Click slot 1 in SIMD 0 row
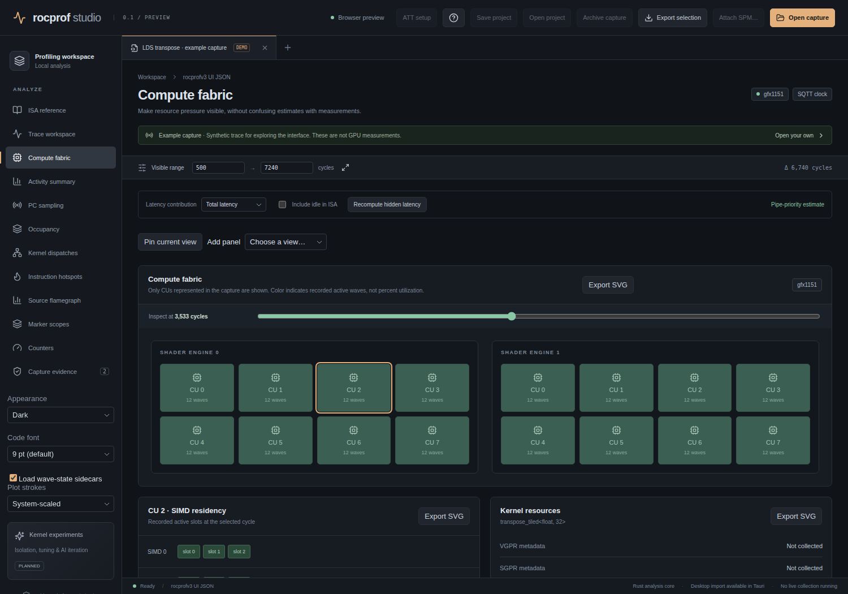The height and width of the screenshot is (594, 848). [x=214, y=552]
